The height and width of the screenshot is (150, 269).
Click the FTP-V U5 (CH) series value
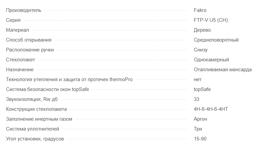pyautogui.click(x=211, y=20)
